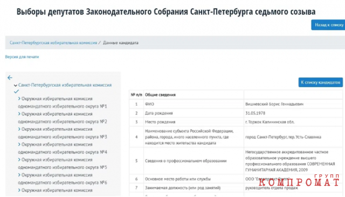The image size is (345, 197).
Task: Expand district commission округа №1
Action: pyautogui.click(x=19, y=99)
